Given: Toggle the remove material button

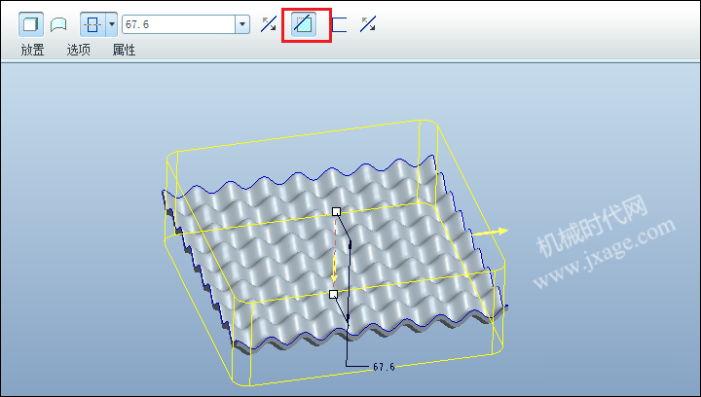Looking at the screenshot, I should pos(304,24).
